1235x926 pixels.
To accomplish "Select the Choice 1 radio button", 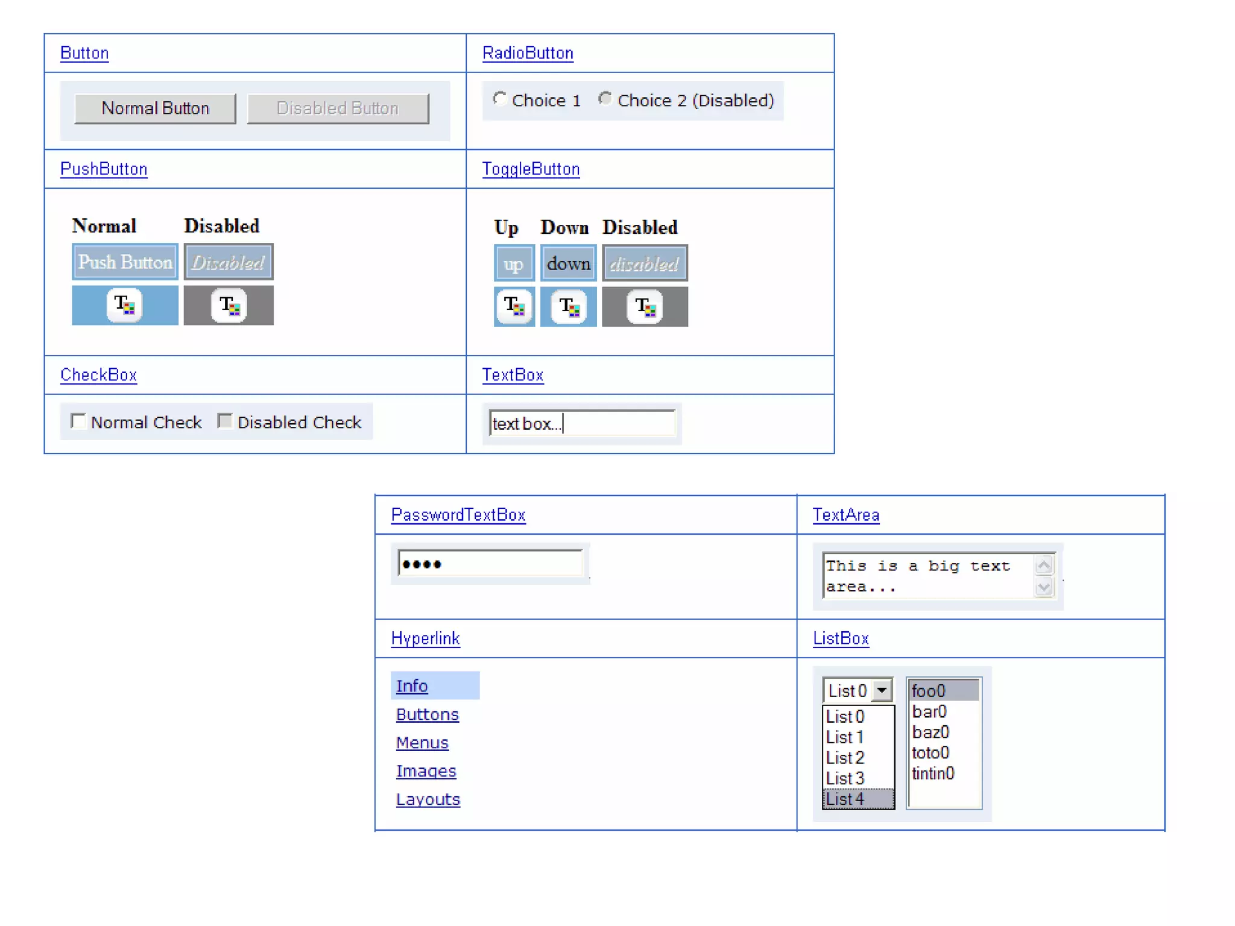I will (x=499, y=99).
